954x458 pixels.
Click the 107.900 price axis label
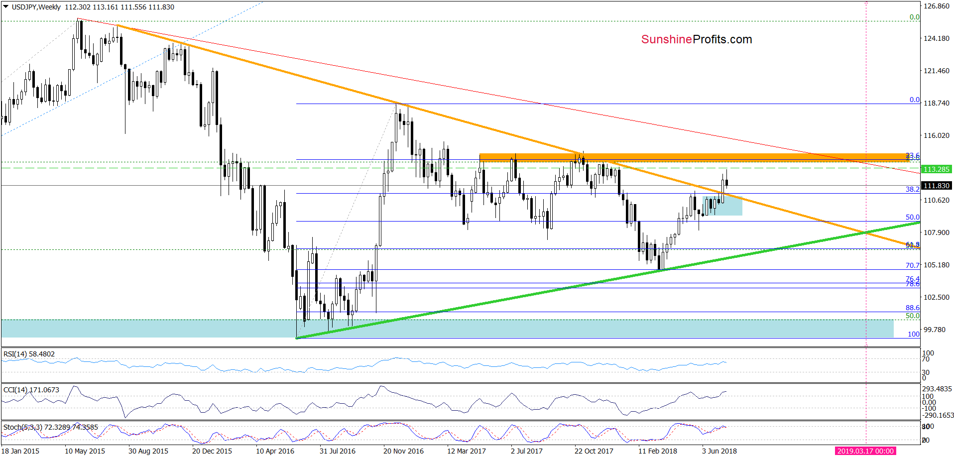pos(937,232)
